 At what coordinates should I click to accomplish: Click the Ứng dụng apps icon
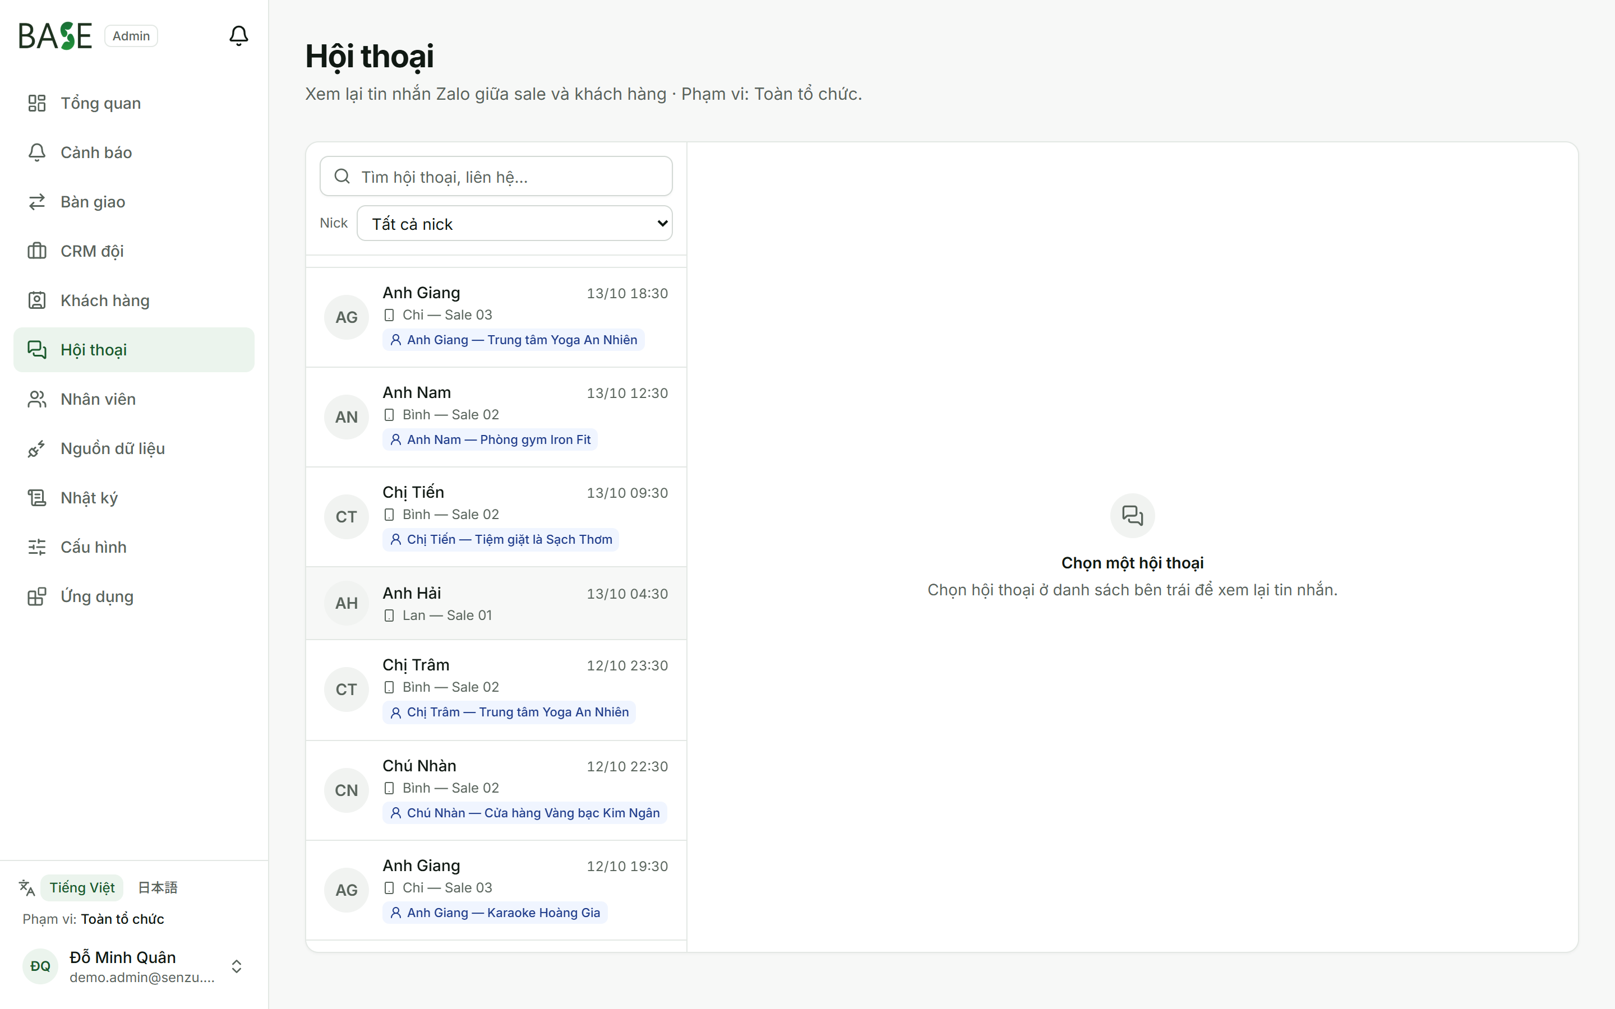[36, 596]
